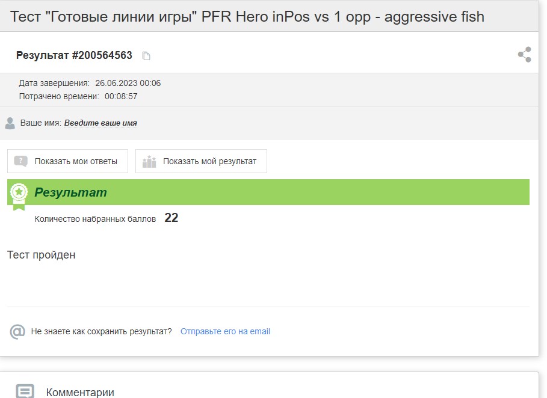Select the 'Результат #200564563' heading

(74, 55)
